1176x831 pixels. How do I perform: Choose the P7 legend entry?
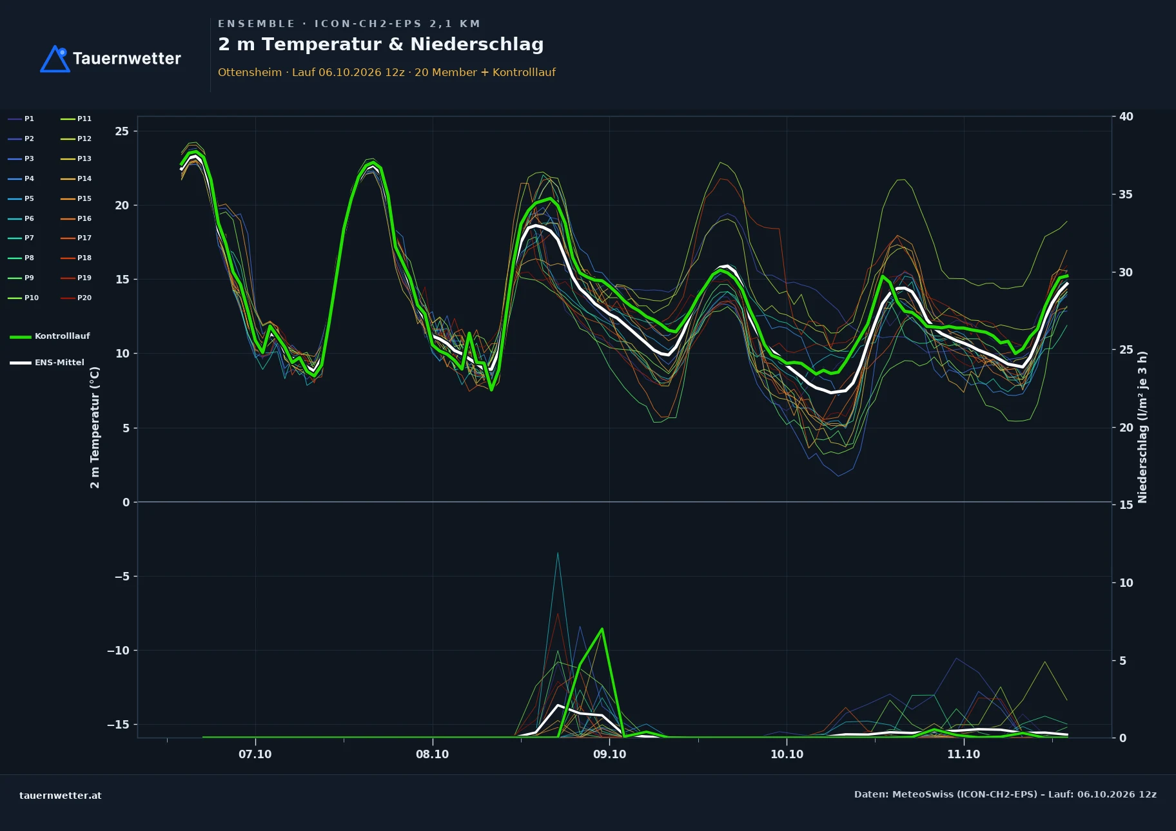pyautogui.click(x=21, y=238)
